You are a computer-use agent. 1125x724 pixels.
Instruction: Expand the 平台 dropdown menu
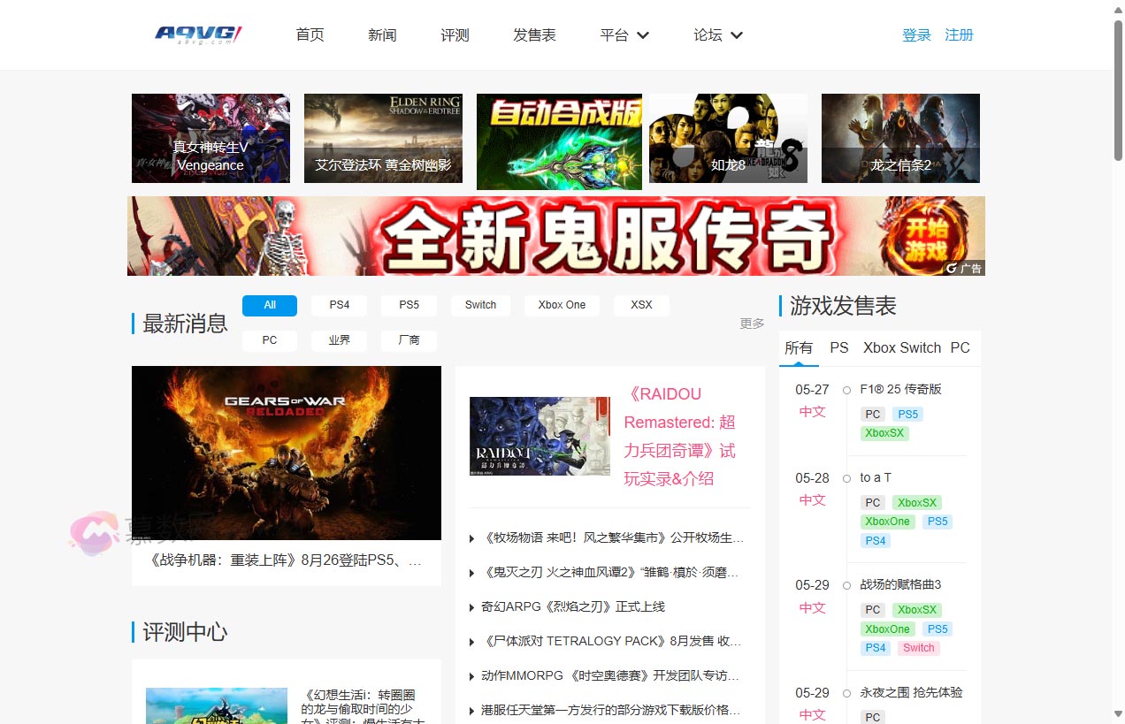[x=624, y=35]
